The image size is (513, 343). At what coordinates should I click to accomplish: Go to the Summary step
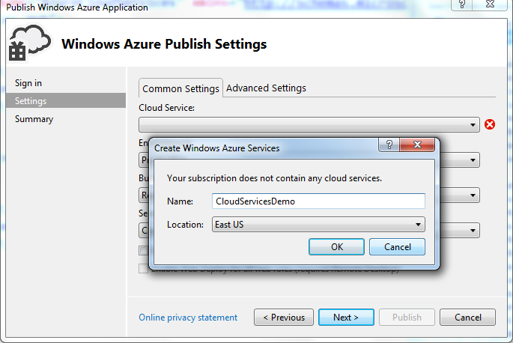(x=34, y=119)
